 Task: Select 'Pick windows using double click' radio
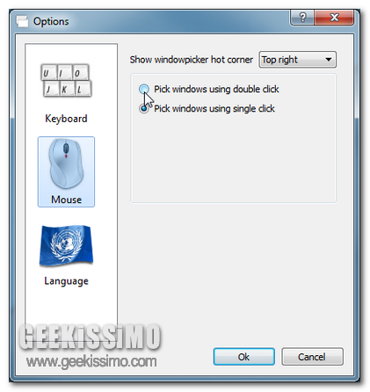click(x=144, y=89)
